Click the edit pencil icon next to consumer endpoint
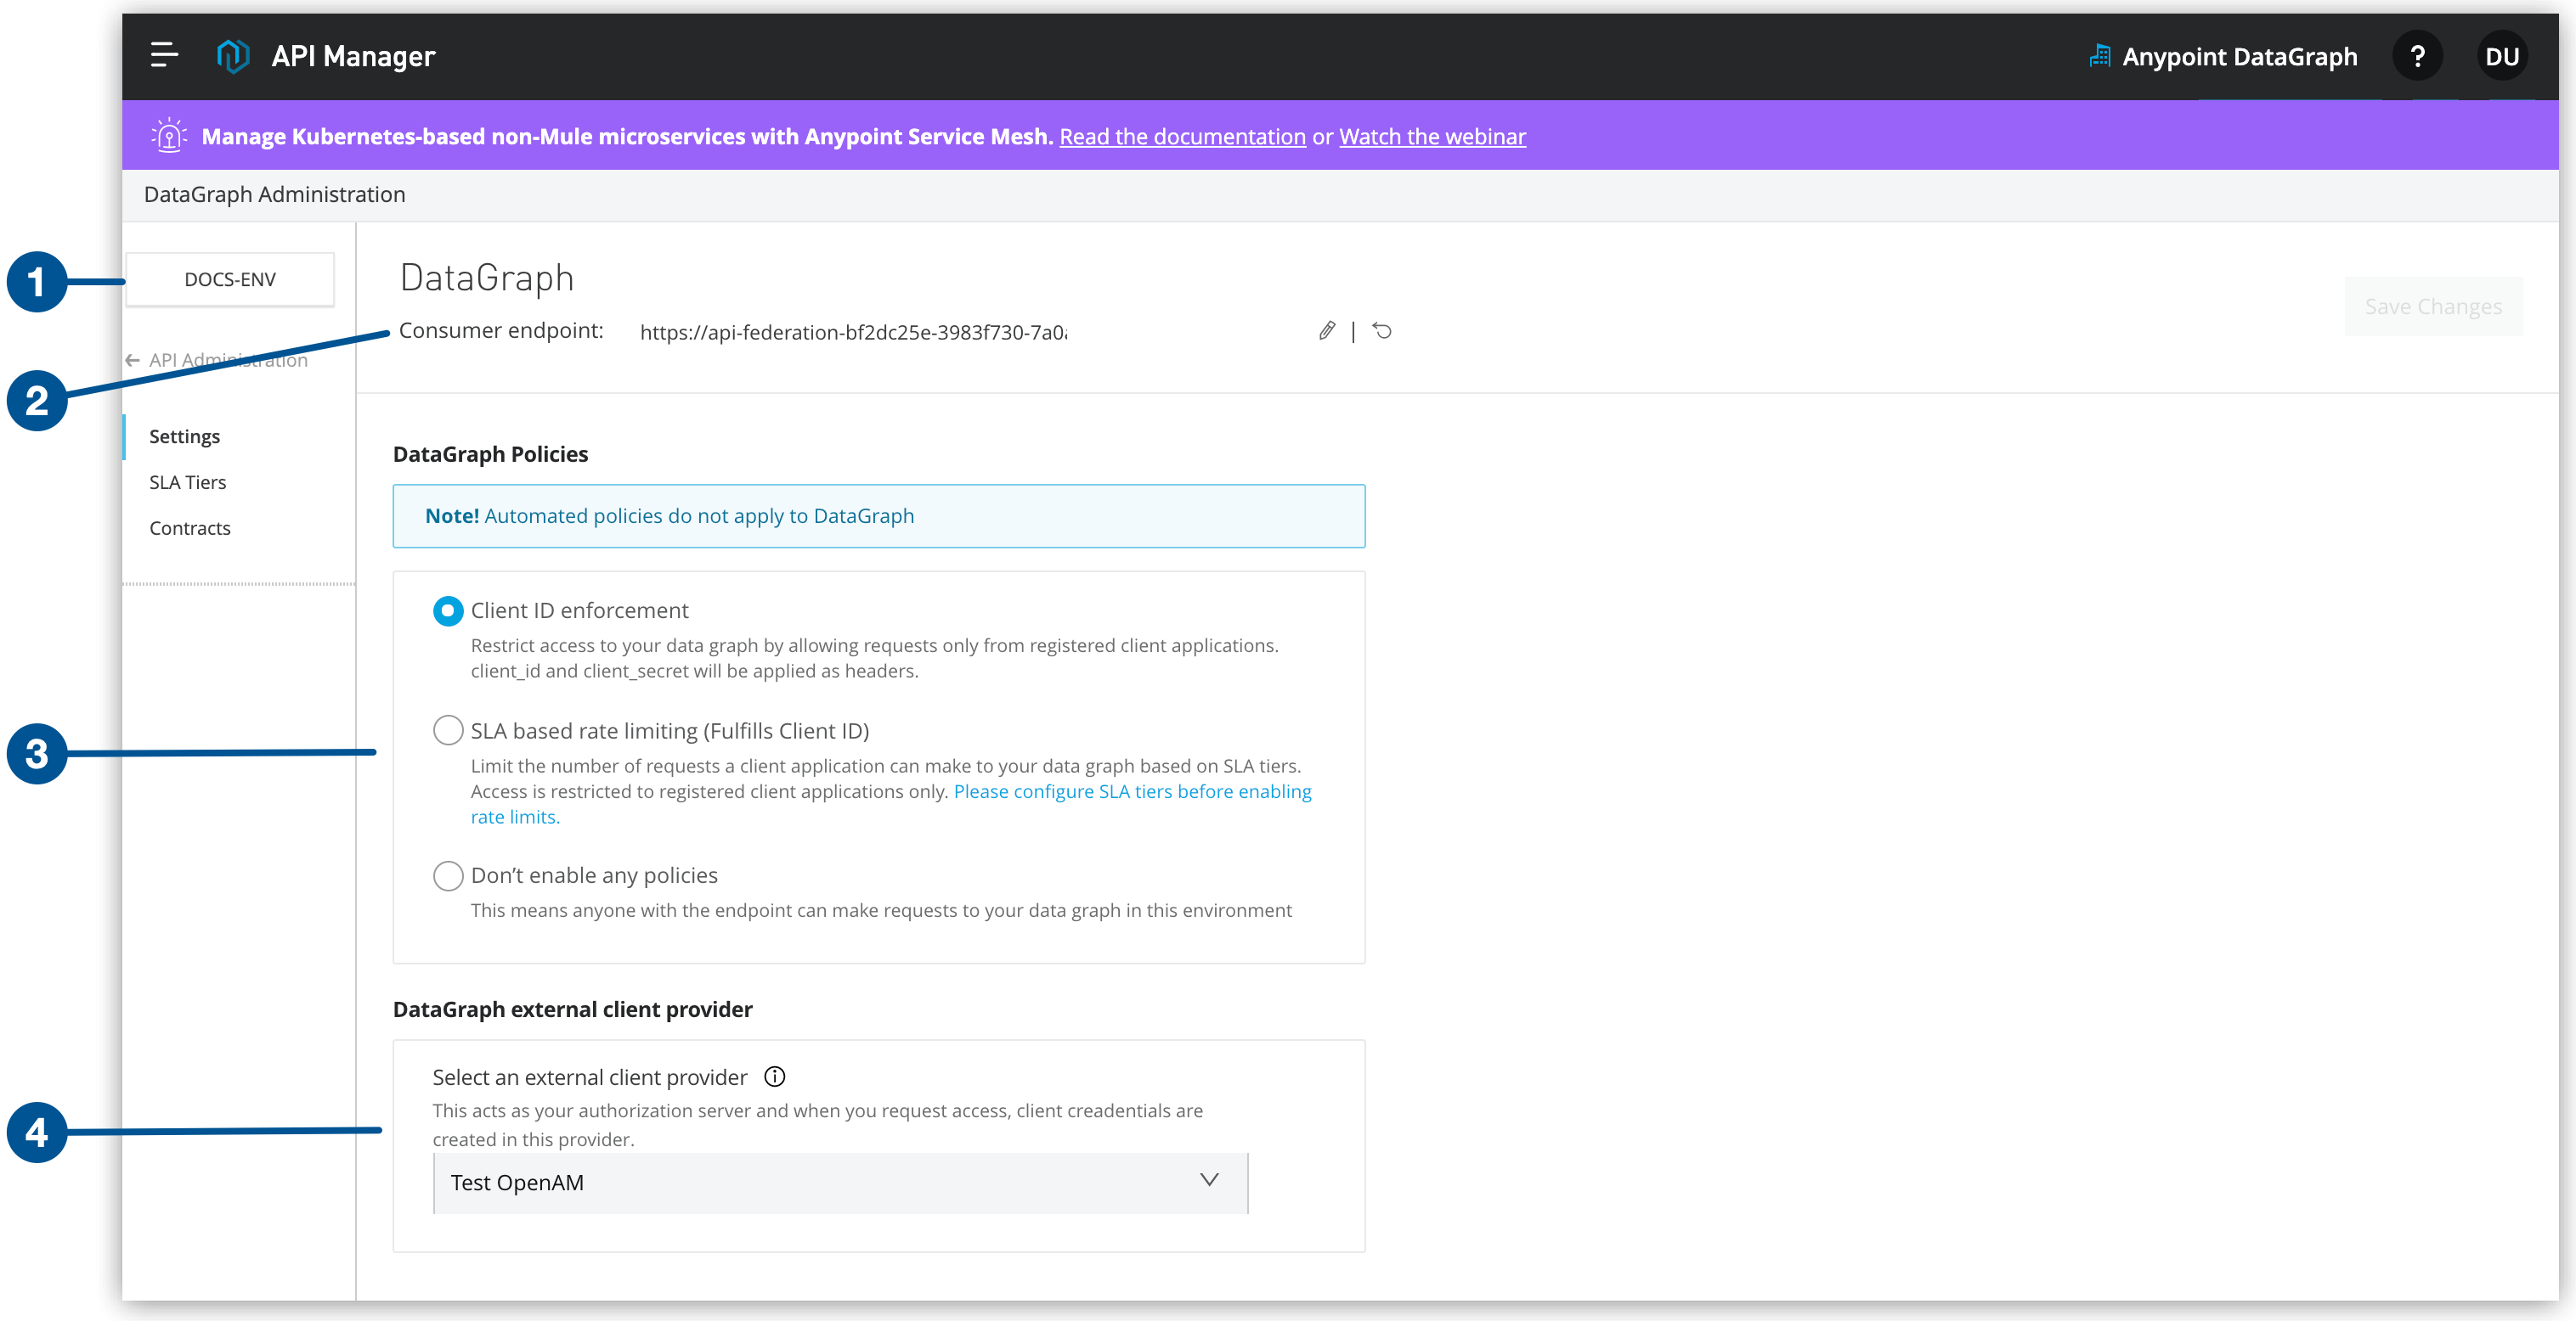The image size is (2576, 1321). point(1329,330)
